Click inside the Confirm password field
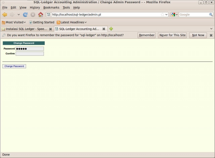 click(x=30, y=54)
